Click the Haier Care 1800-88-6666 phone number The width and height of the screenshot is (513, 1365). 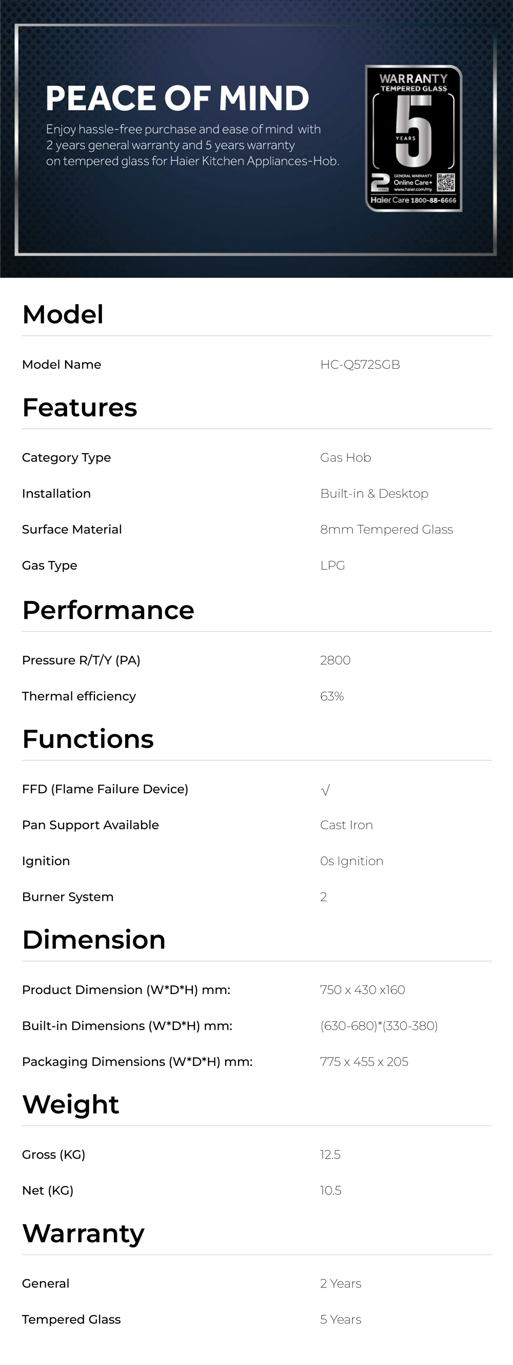[x=433, y=200]
